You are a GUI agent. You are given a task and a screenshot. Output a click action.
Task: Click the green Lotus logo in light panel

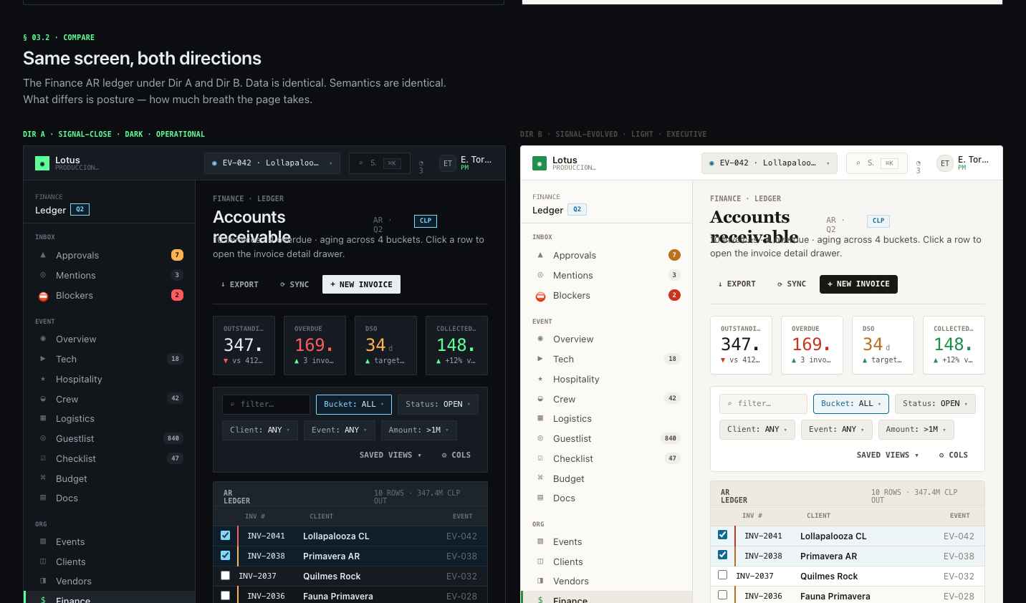540,163
